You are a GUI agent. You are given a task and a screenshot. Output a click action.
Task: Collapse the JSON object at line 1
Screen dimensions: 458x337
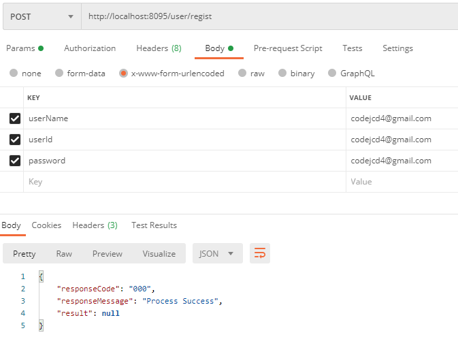(x=42, y=276)
